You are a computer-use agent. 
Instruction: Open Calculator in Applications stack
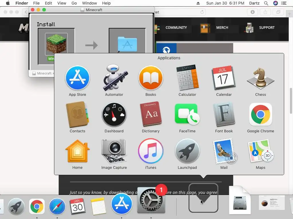[187, 77]
